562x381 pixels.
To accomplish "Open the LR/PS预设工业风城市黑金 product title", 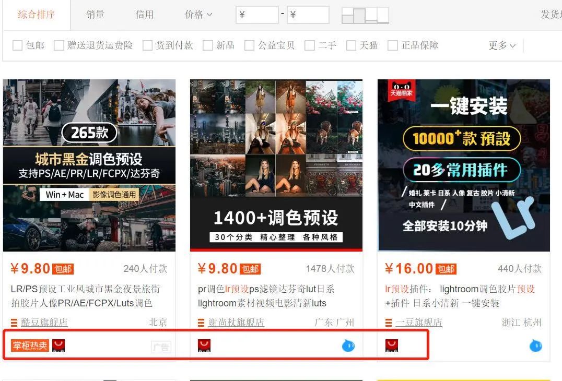I will [85, 296].
